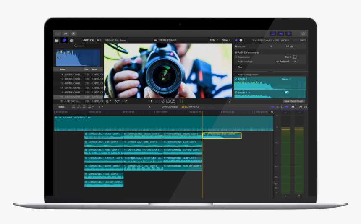Open the crop transform tool dropdown

click(108, 101)
